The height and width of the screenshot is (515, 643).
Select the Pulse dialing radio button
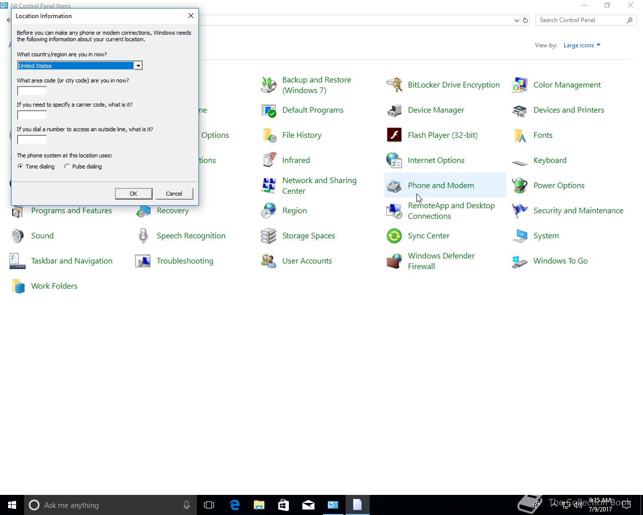pos(67,166)
